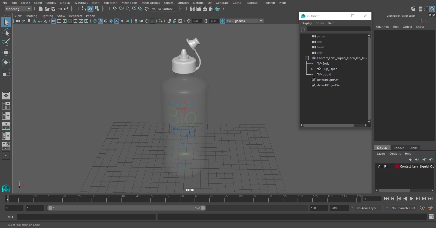Enable Snap to Grids magnet
The image size is (436, 228).
coord(115,9)
